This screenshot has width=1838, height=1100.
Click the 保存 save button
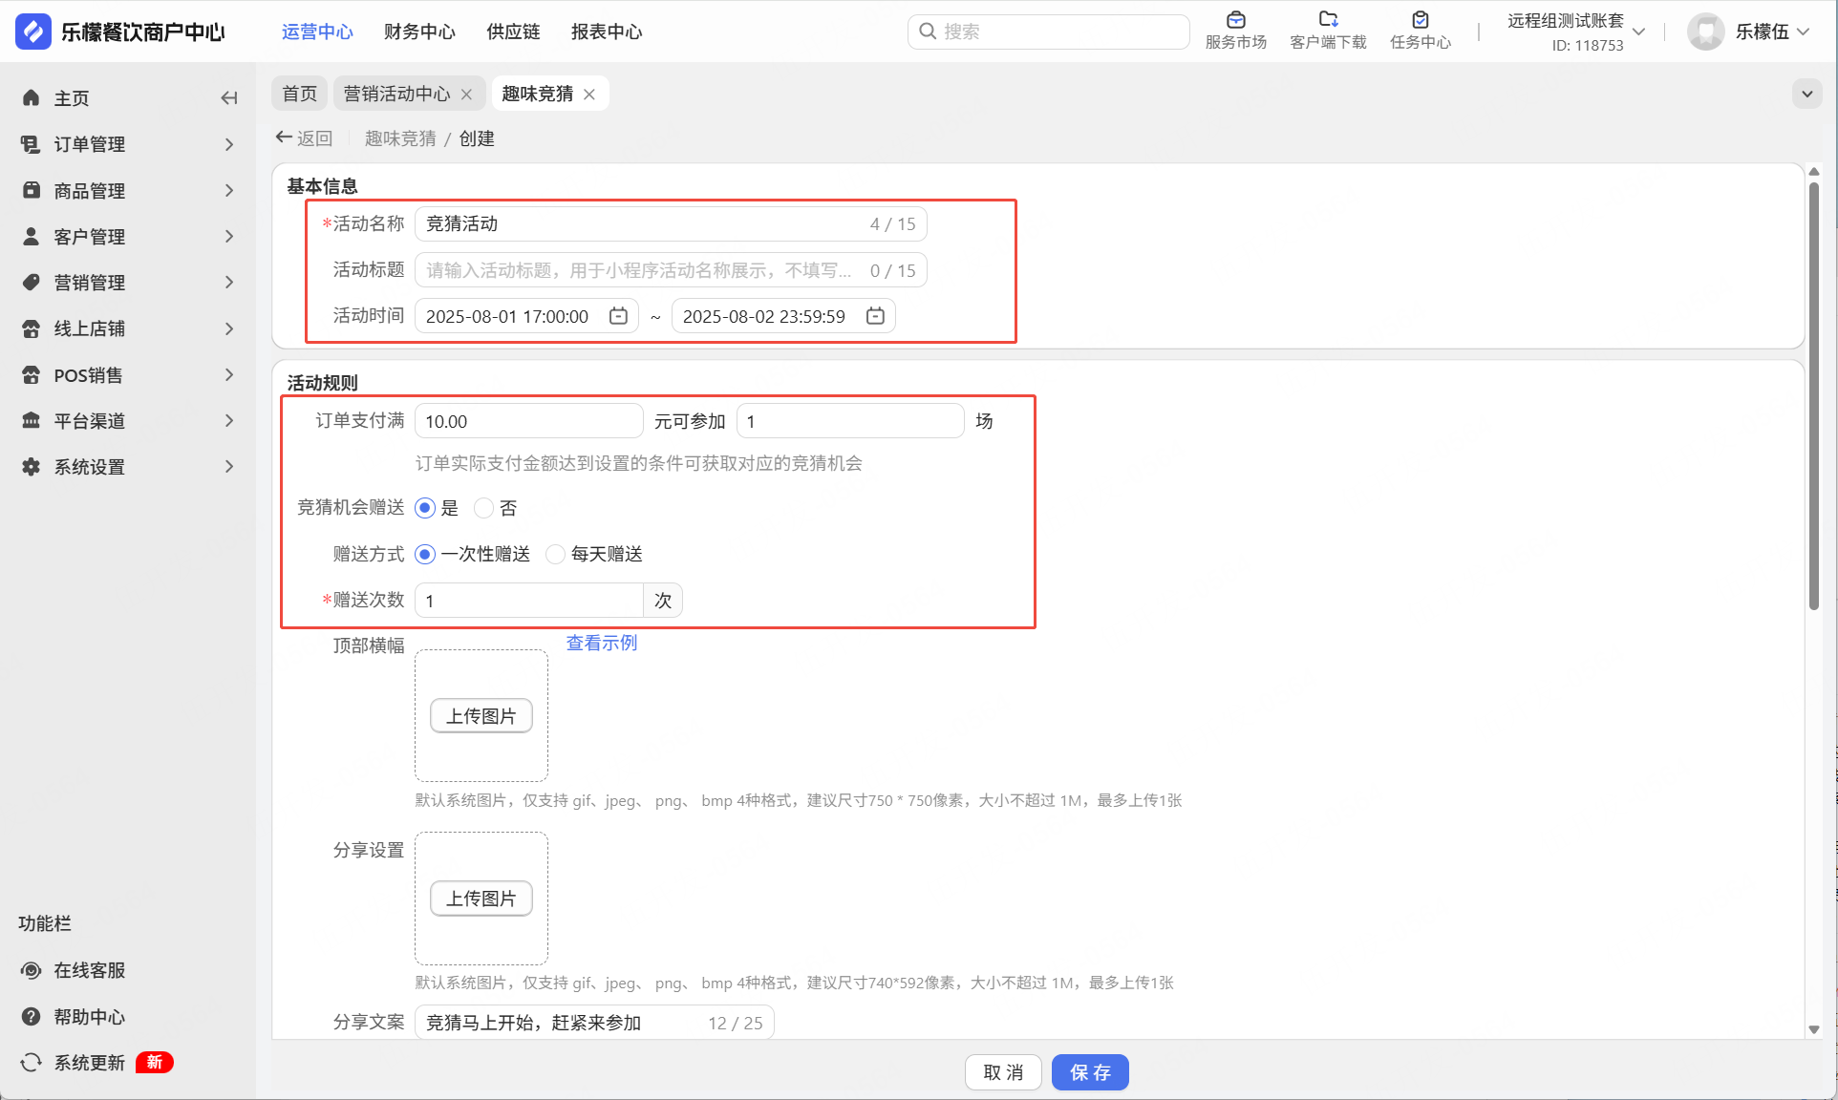point(1090,1072)
